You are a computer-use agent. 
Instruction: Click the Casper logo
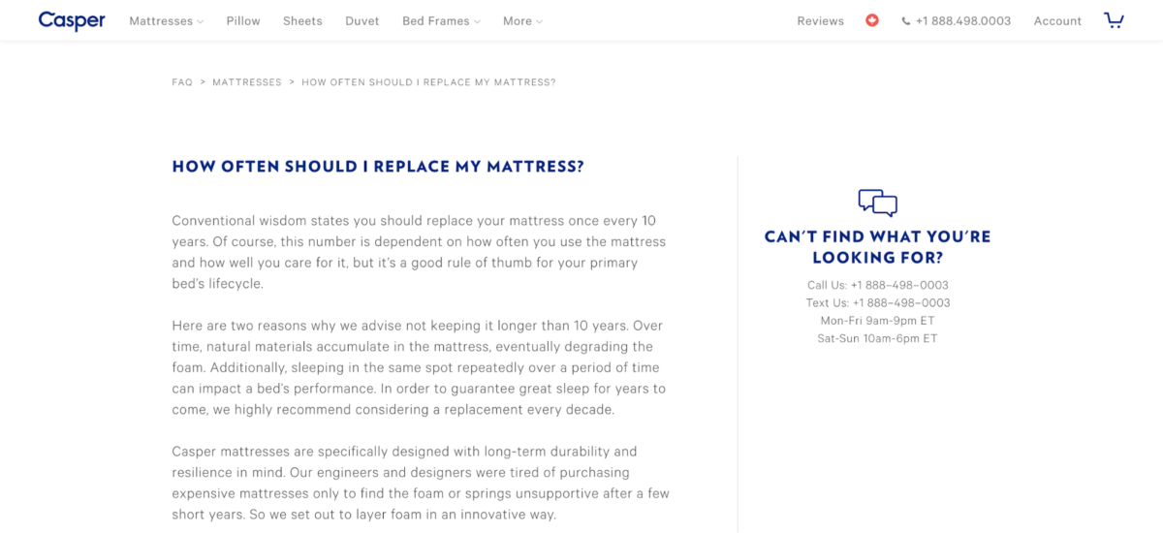(x=72, y=20)
